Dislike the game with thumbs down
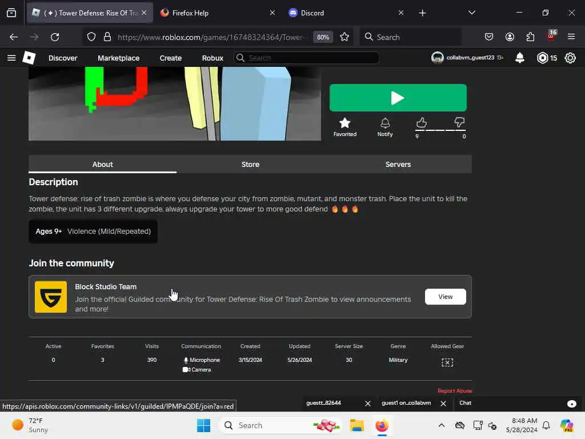The image size is (585, 439). (459, 122)
